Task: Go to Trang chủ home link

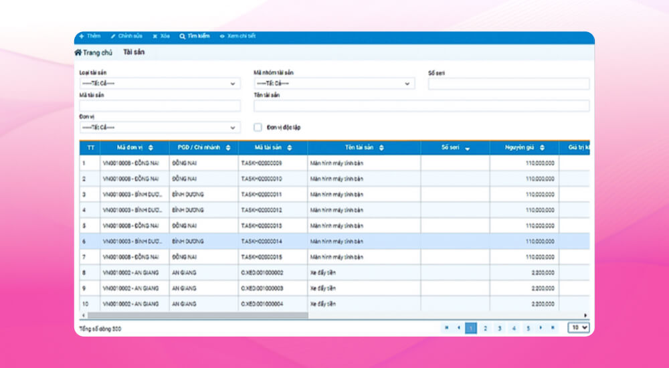Action: [94, 52]
